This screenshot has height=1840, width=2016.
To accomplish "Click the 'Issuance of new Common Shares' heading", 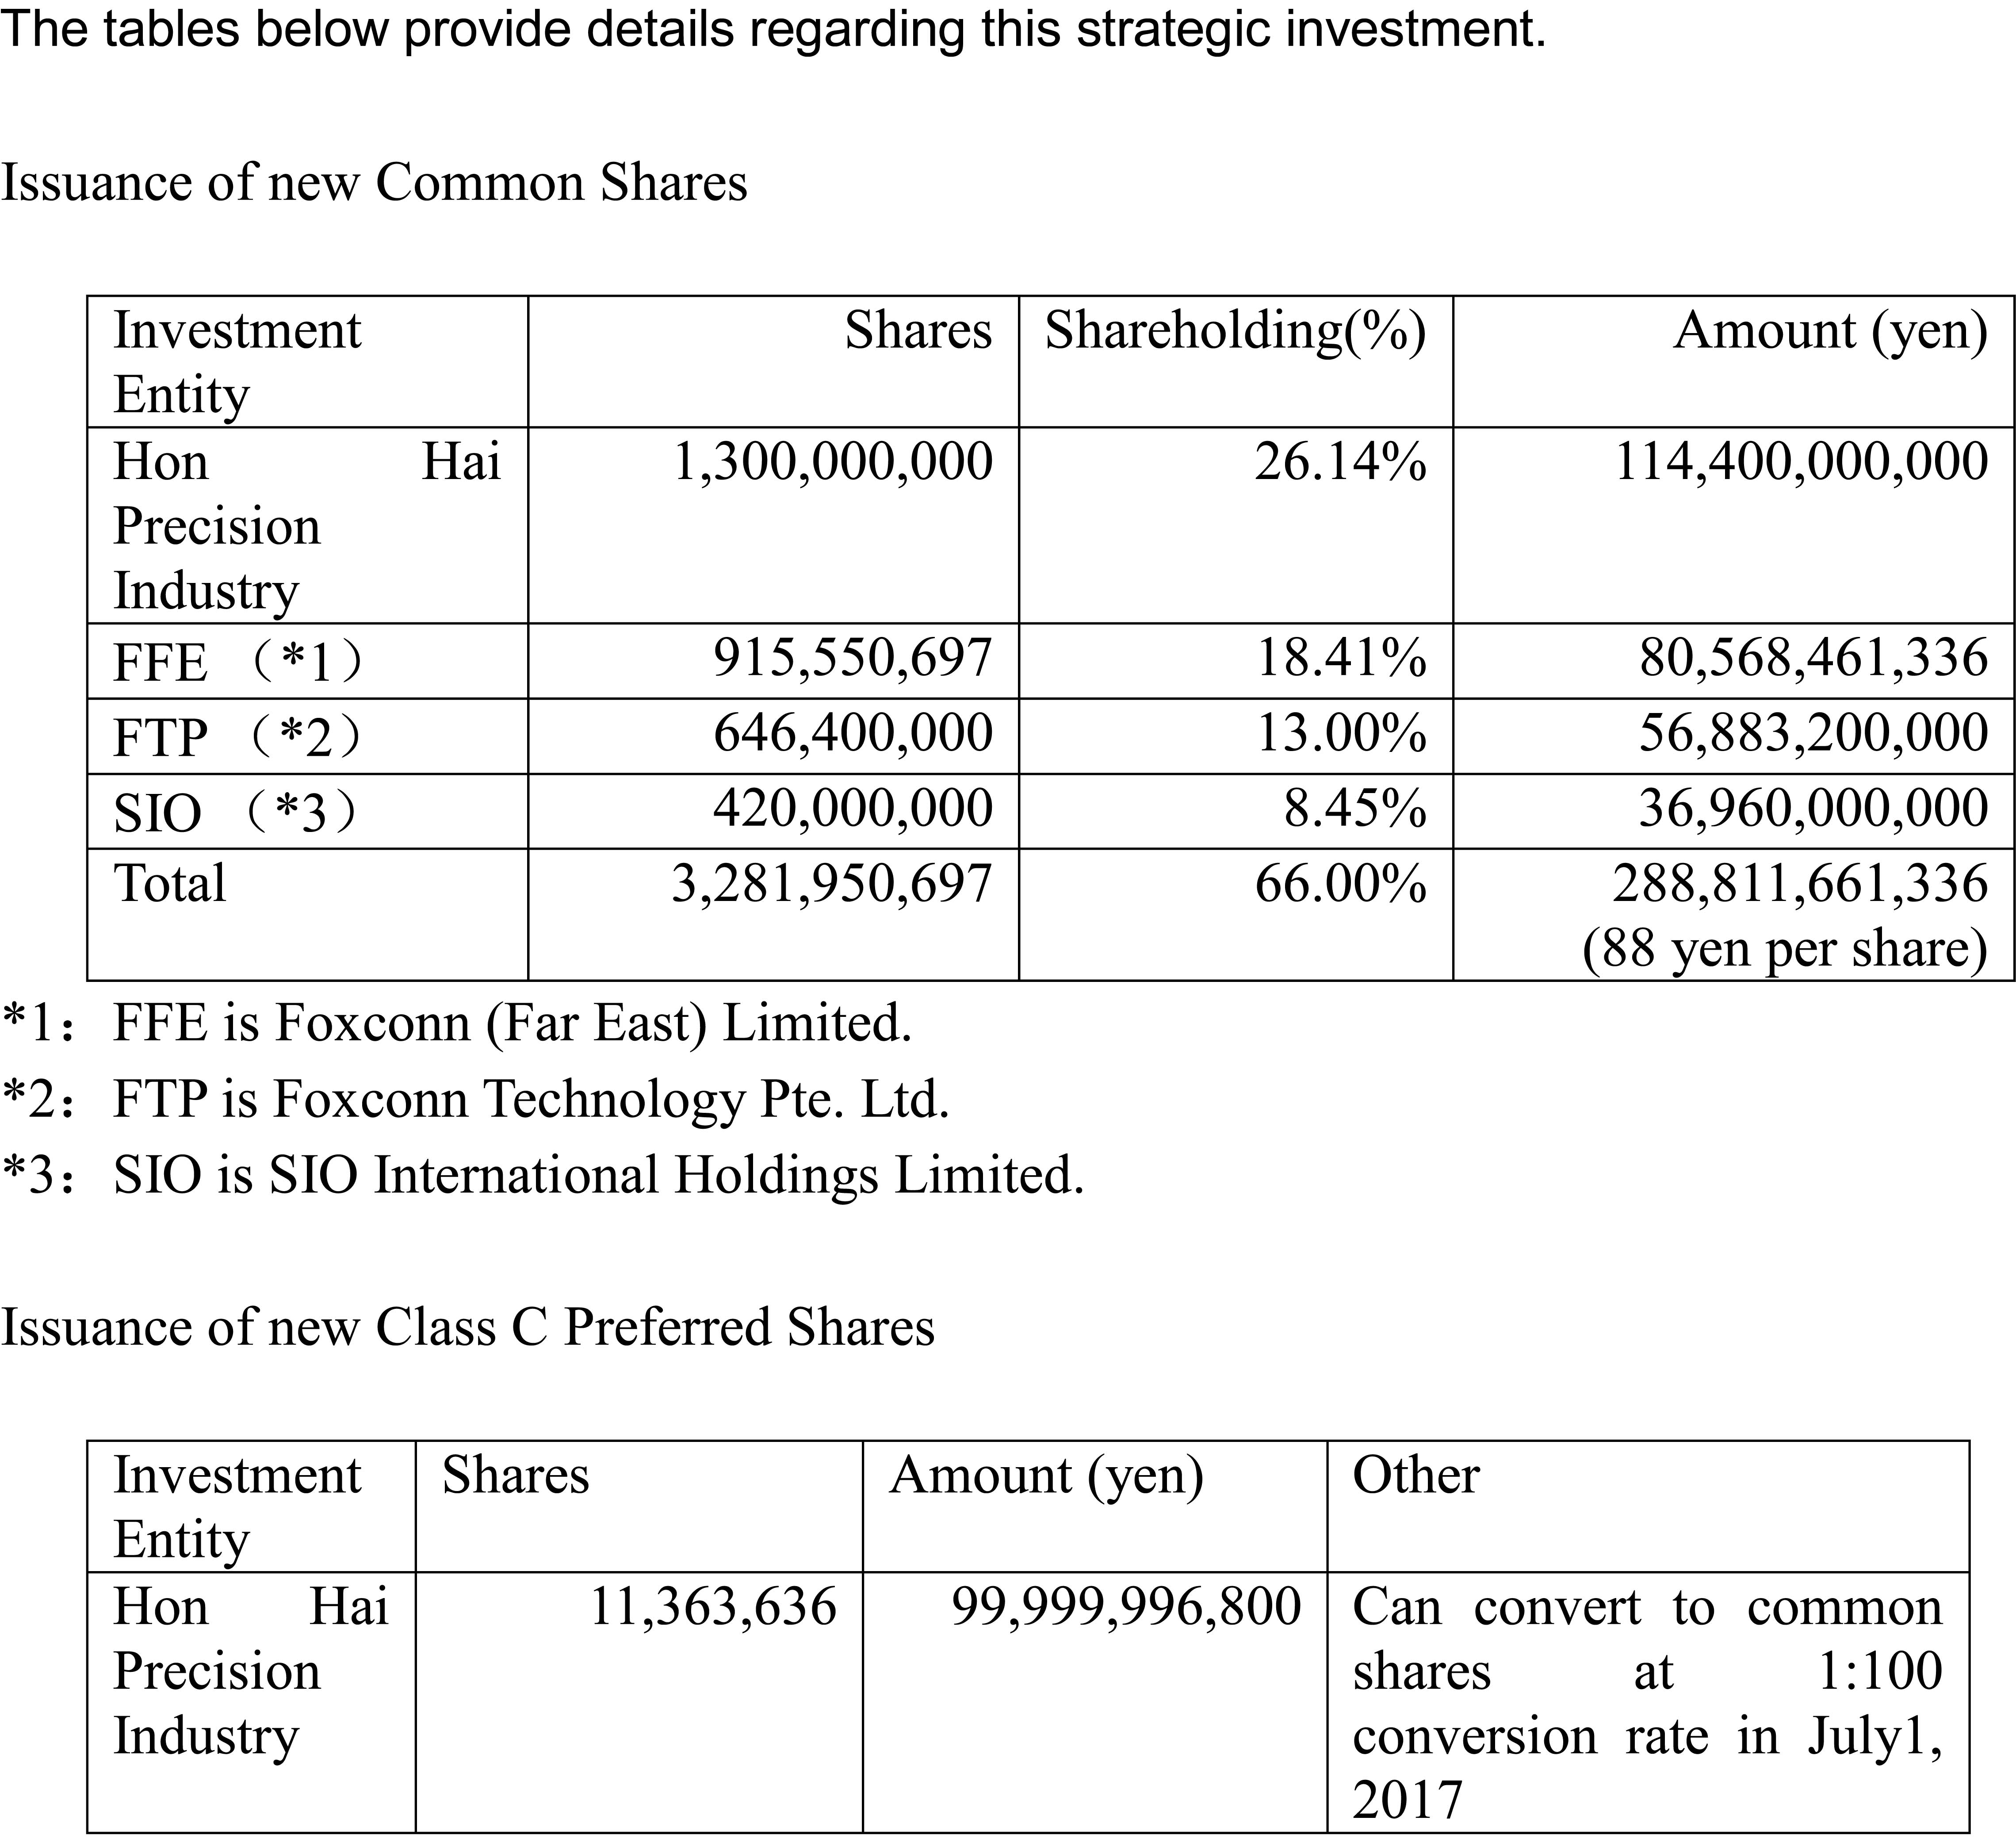I will coord(374,183).
